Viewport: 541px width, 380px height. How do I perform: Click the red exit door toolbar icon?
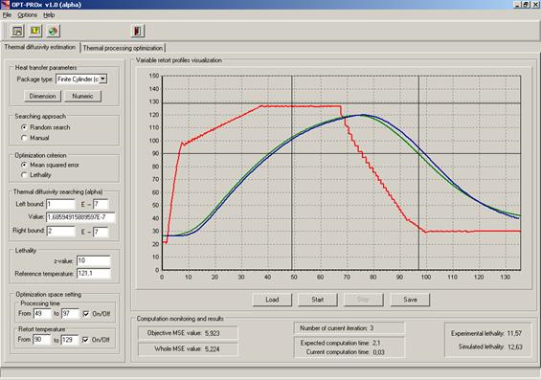(x=138, y=31)
